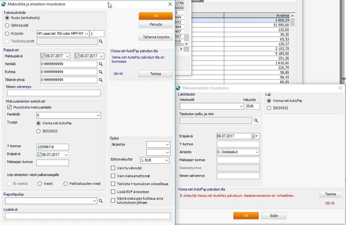Click Maksajan tunnus field in Maksulista dialog
346x225 pixels.
coord(53,163)
